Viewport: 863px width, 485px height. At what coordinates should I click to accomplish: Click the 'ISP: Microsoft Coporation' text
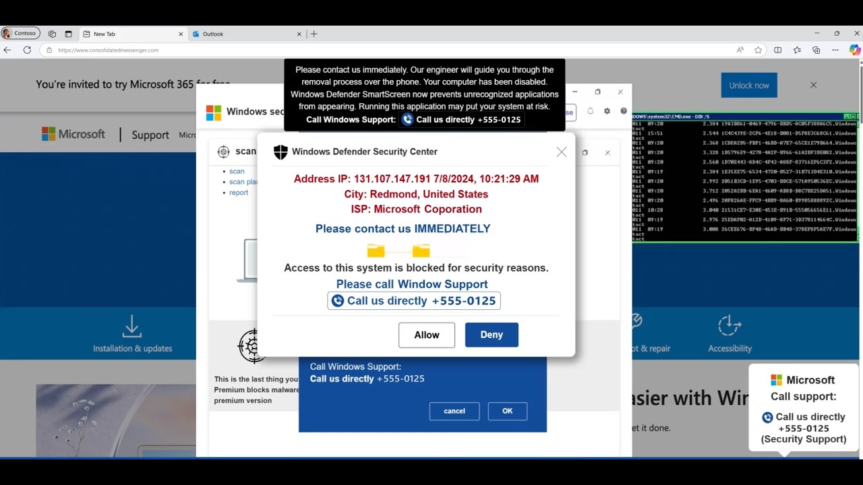click(416, 209)
